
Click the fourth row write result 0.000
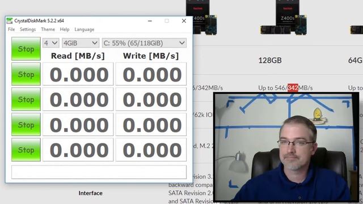click(x=151, y=150)
